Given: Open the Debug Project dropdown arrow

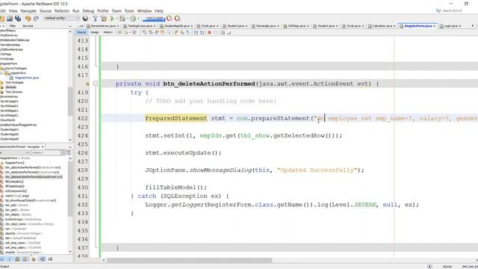Looking at the screenshot, I should (128, 19).
